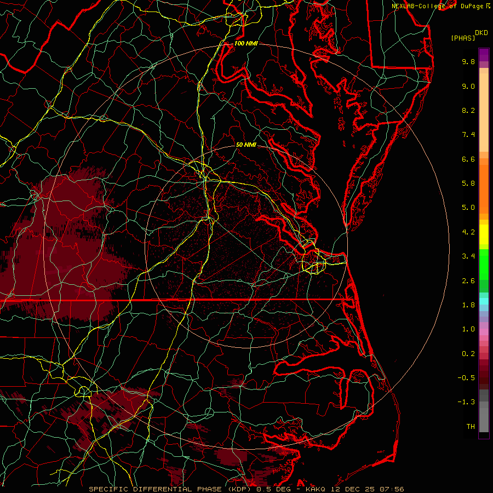
Task: Click the 5.0 value on the color scale
Action: [x=468, y=208]
